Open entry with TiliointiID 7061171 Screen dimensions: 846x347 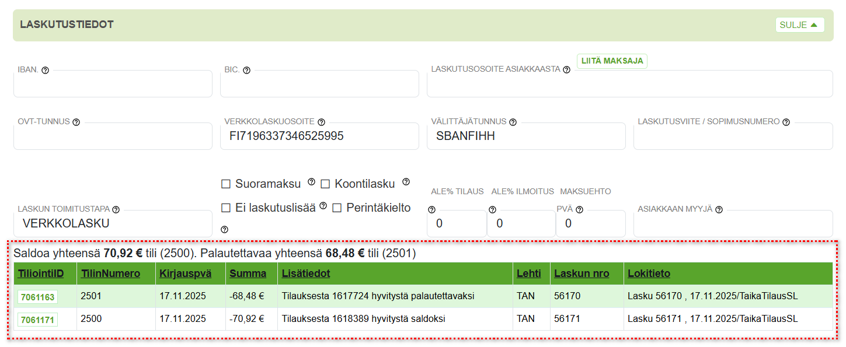tap(37, 320)
